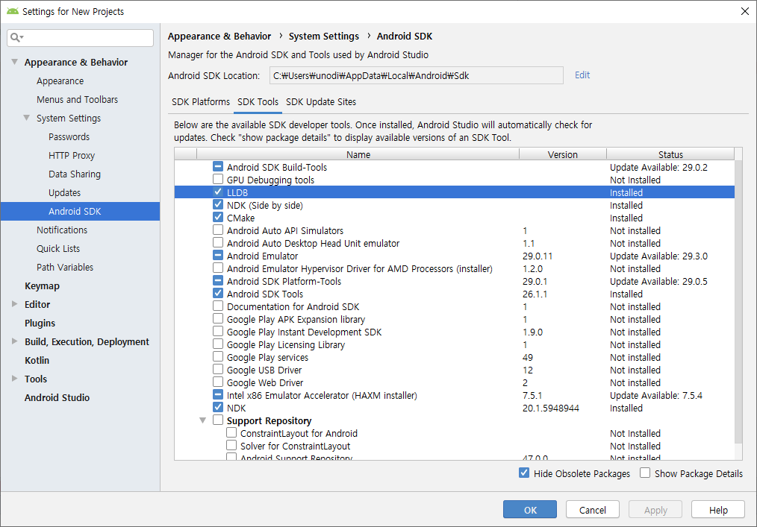
Task: Check Google Play APK Expansion library
Action: (218, 319)
